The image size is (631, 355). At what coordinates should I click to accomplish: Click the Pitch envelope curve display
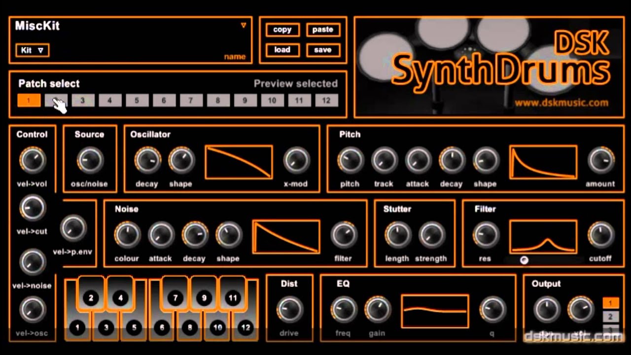pos(543,162)
